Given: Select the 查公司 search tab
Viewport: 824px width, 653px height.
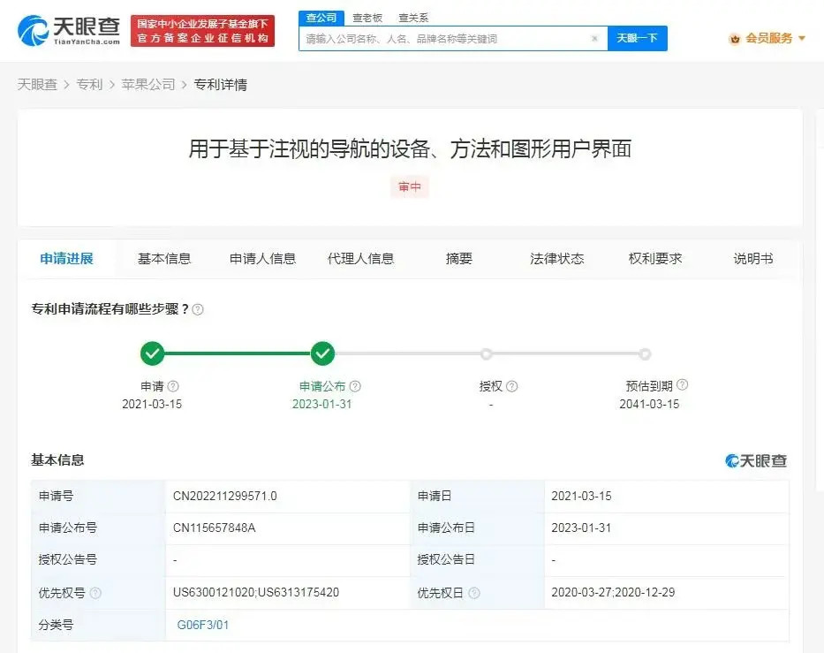Looking at the screenshot, I should click(x=321, y=18).
